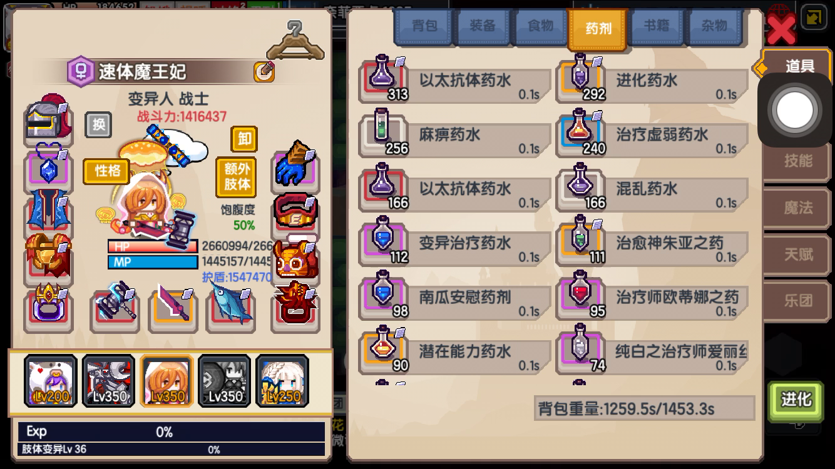This screenshot has width=835, height=469.
Task: Open the 书籍 tab
Action: [657, 26]
